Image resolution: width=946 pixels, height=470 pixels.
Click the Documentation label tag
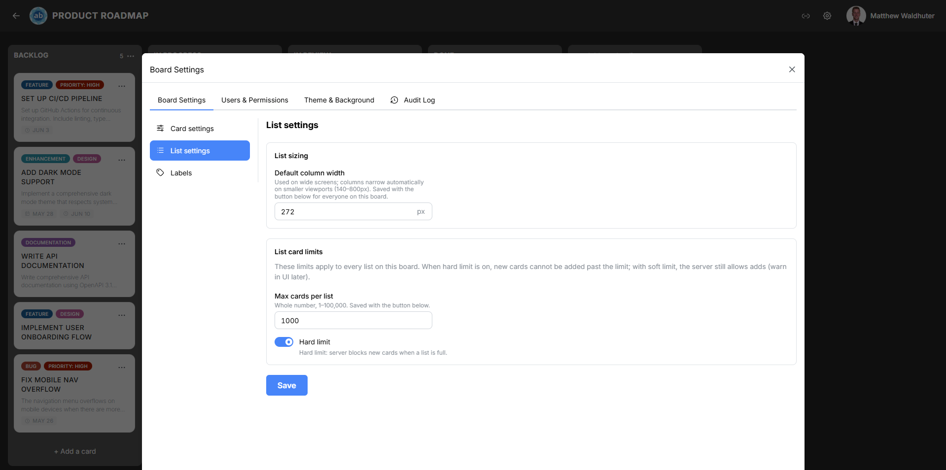[48, 242]
